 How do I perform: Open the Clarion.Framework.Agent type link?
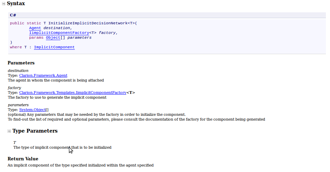pos(43,75)
